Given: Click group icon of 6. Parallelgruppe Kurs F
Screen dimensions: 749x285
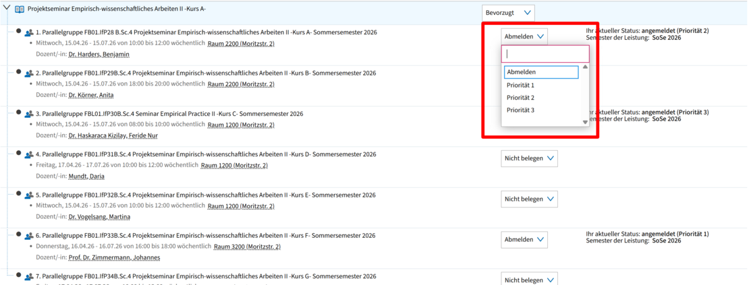Looking at the screenshot, I should pos(29,236).
